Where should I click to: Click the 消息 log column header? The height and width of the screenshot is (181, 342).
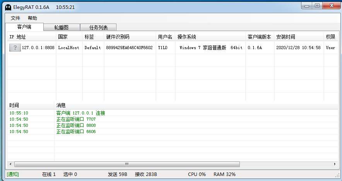[196, 105]
